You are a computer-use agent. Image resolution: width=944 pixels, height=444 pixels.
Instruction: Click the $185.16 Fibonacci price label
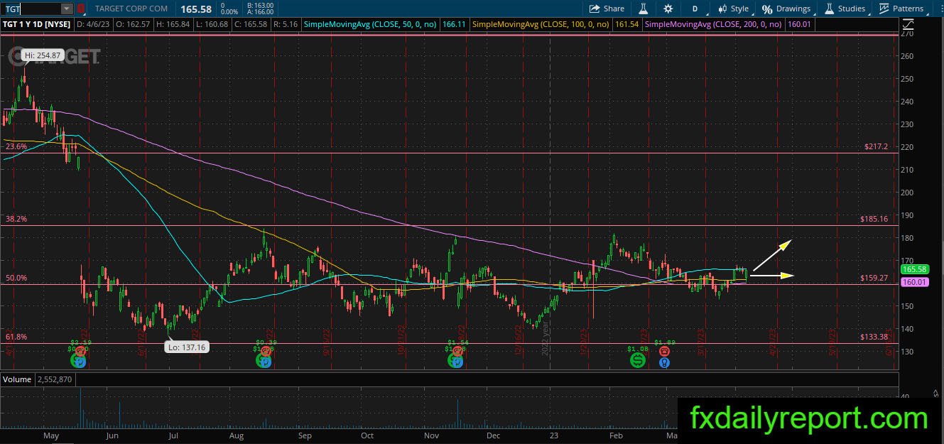click(874, 219)
